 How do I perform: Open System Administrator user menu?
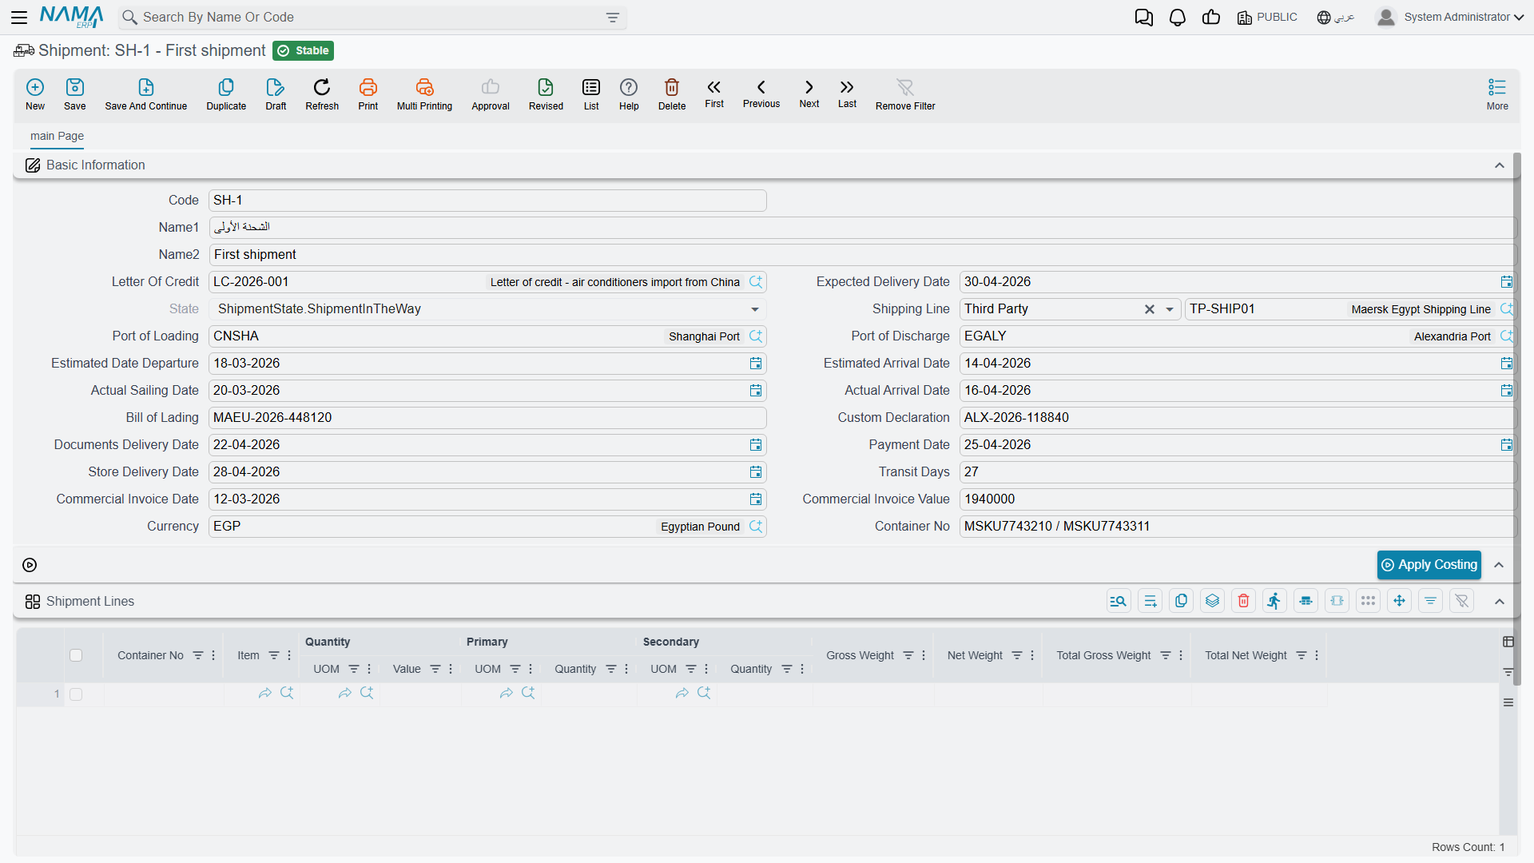(1449, 18)
